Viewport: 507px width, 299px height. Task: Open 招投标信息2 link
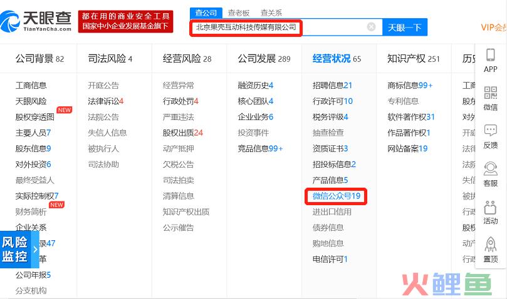pos(334,165)
